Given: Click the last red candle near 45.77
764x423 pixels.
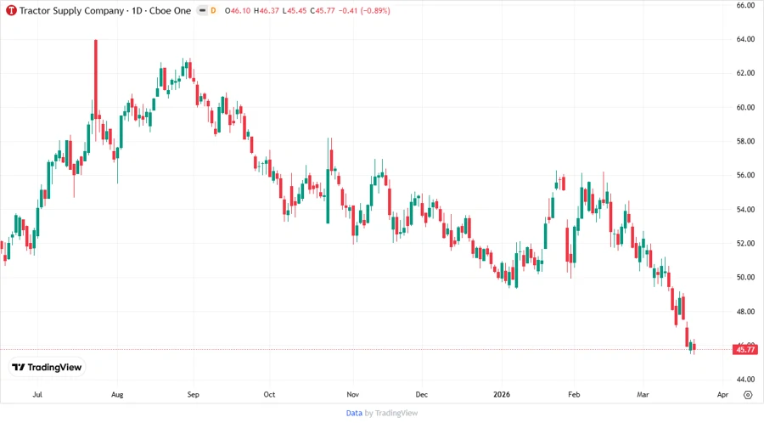Looking at the screenshot, I should (694, 347).
